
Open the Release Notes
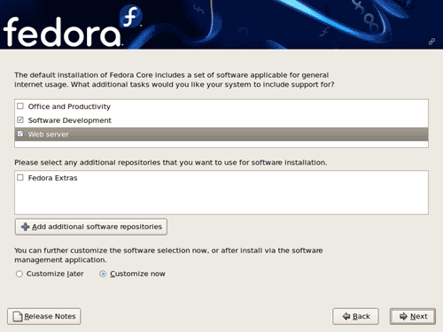[44, 316]
